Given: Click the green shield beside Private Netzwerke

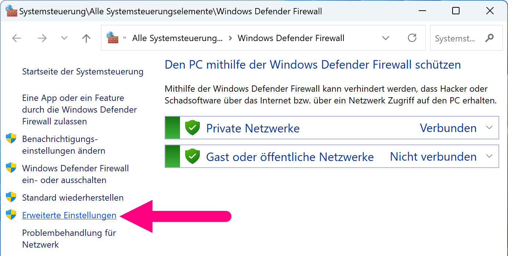Looking at the screenshot, I should [x=192, y=128].
